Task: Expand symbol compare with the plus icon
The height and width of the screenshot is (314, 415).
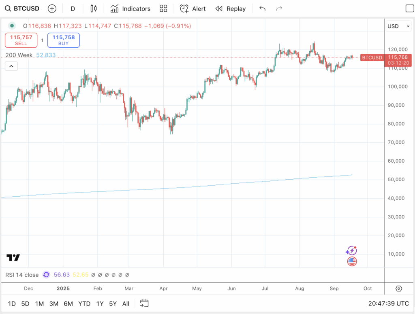Action: click(52, 8)
